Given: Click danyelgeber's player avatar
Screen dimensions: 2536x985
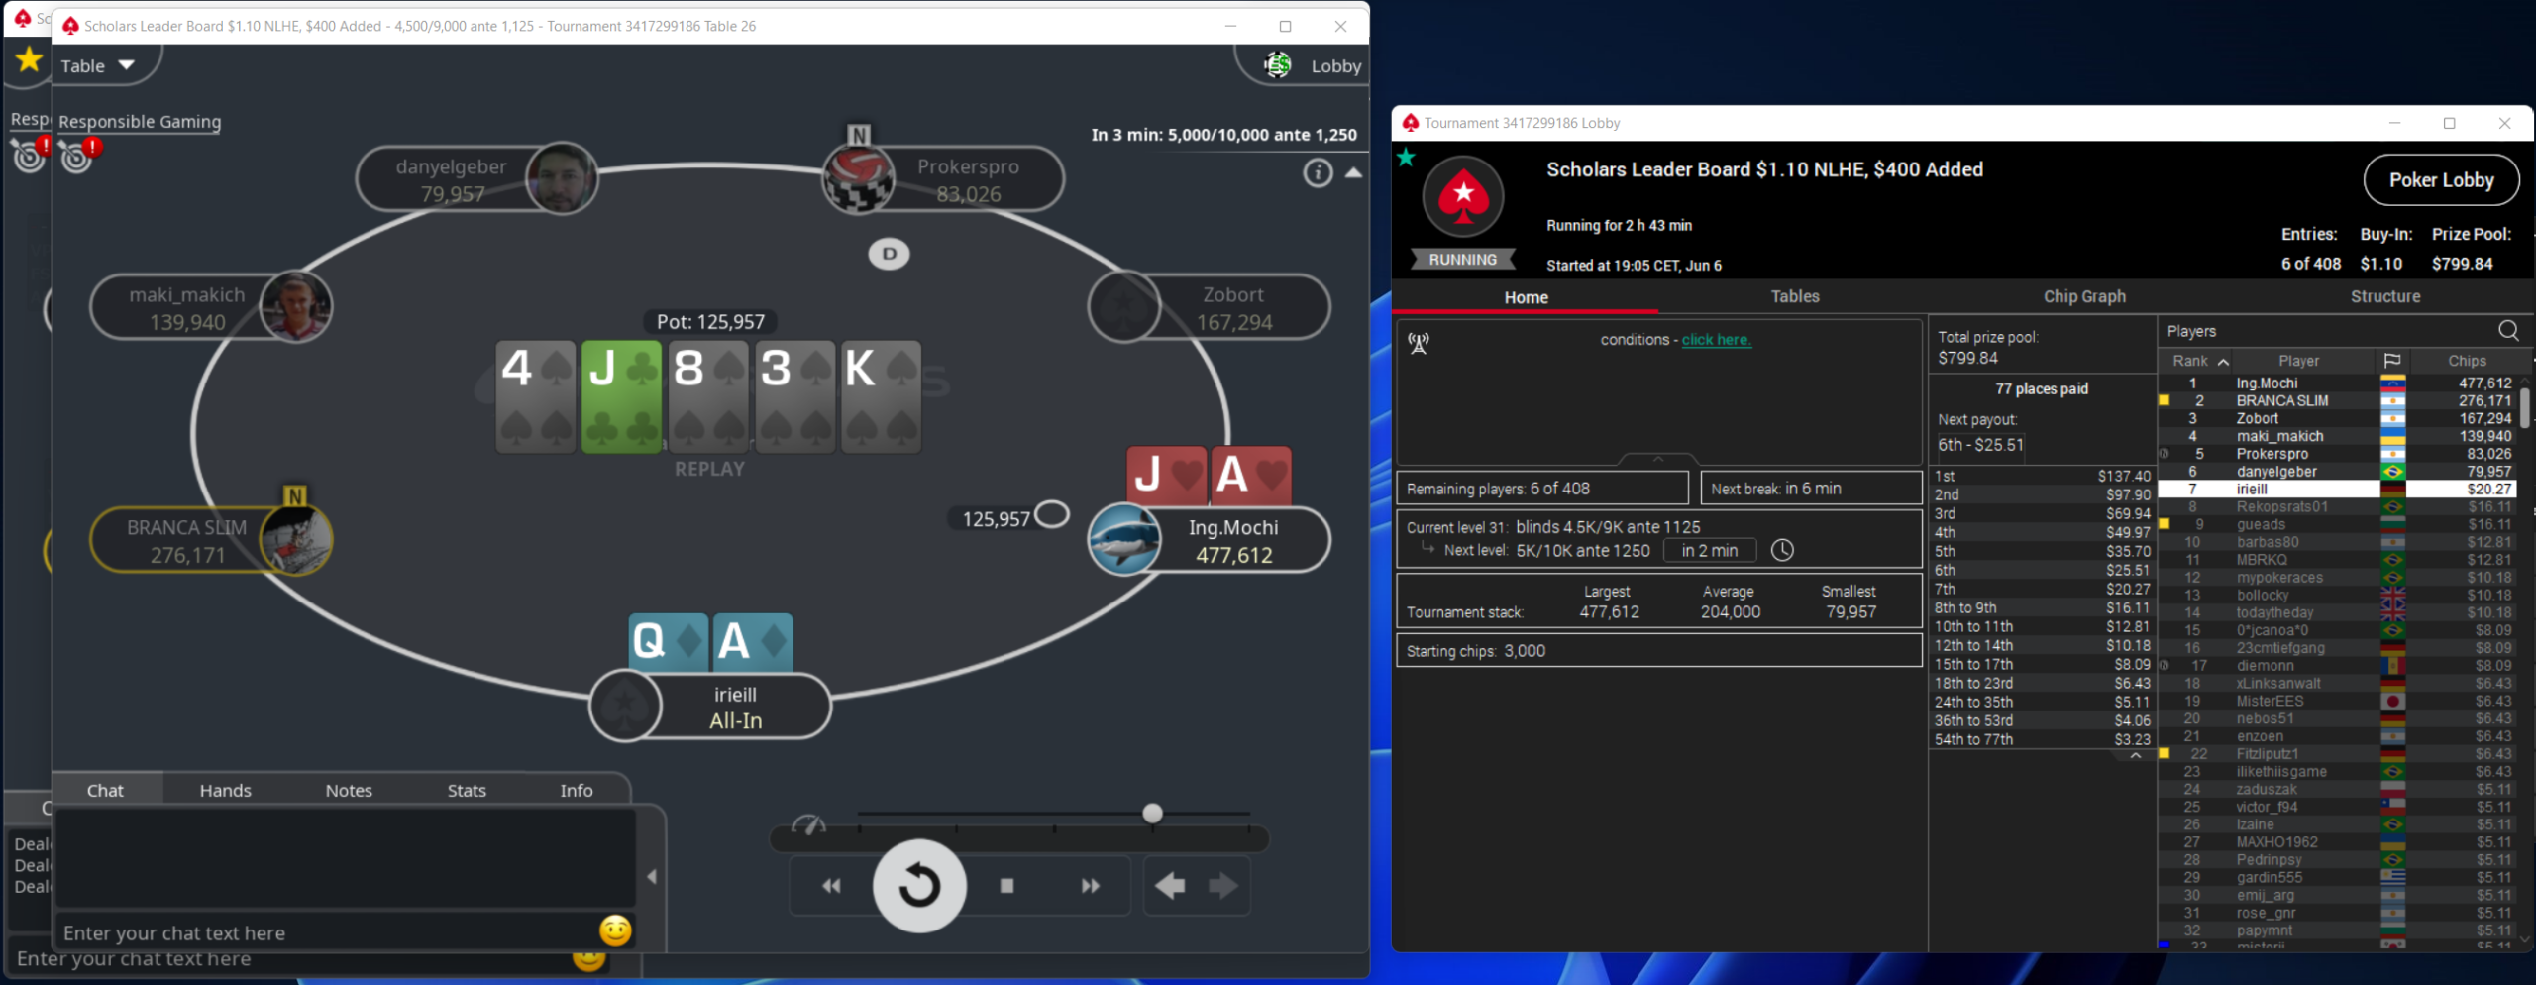Looking at the screenshot, I should [x=562, y=178].
